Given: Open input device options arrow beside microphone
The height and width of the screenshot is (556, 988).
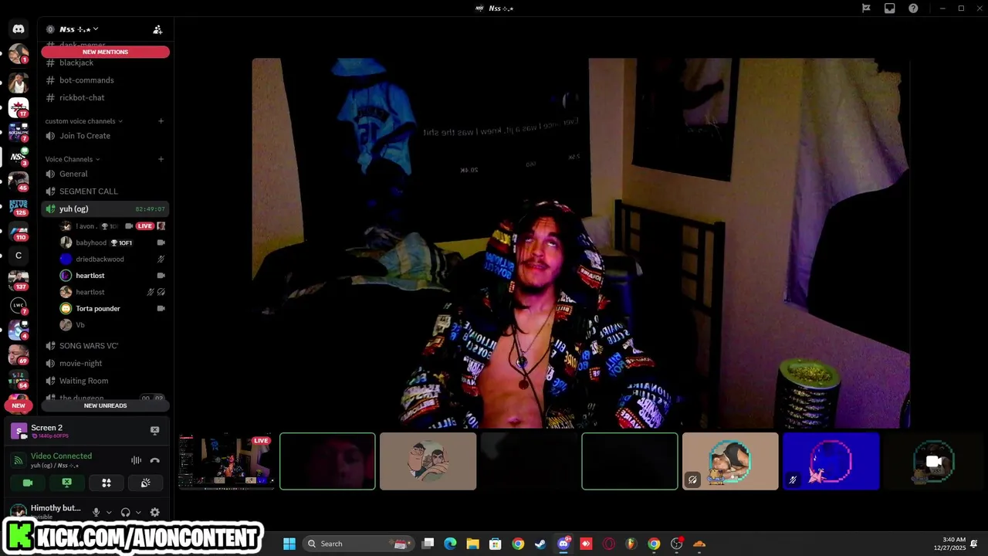Looking at the screenshot, I should (109, 512).
